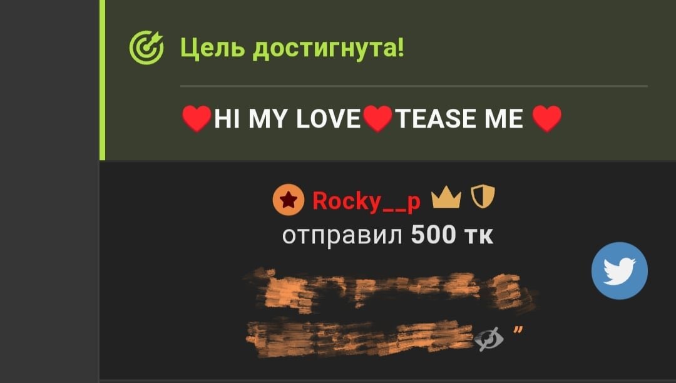Click the Twitter bird share button
This screenshot has height=383, width=676.
[620, 270]
